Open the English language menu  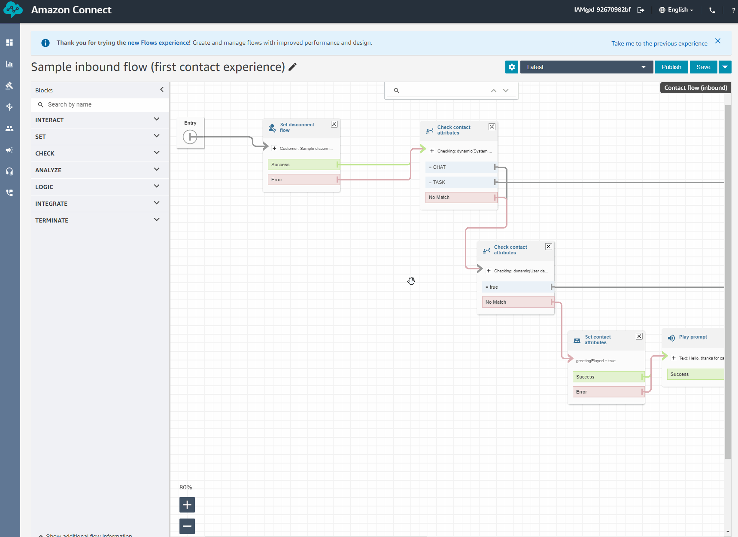677,10
